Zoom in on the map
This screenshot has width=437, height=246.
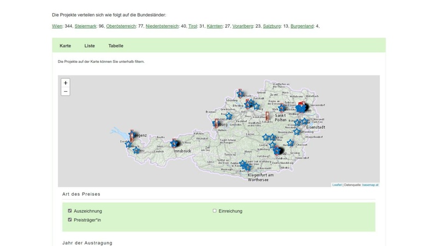[x=66, y=83]
